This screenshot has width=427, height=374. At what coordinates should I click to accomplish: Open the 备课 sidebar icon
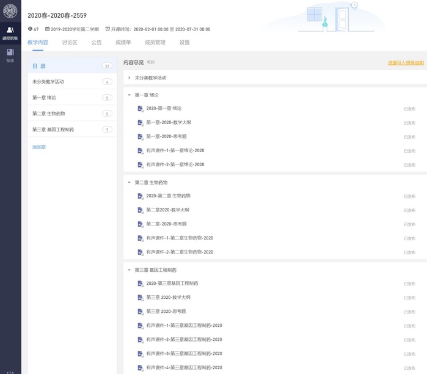coord(10,55)
